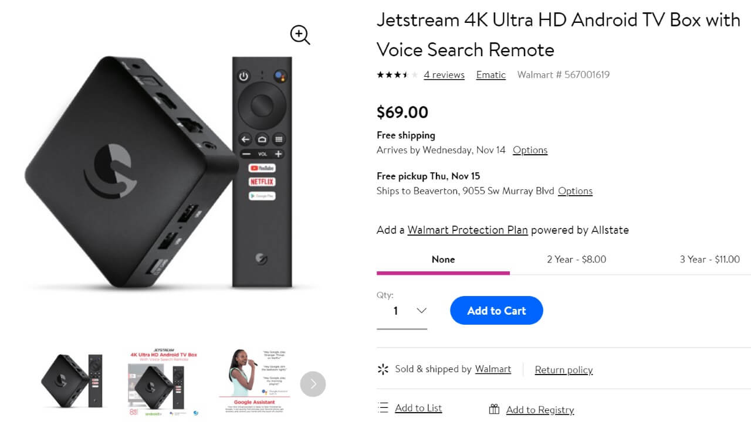Click the next-thumbnail arrow button

coord(313,384)
